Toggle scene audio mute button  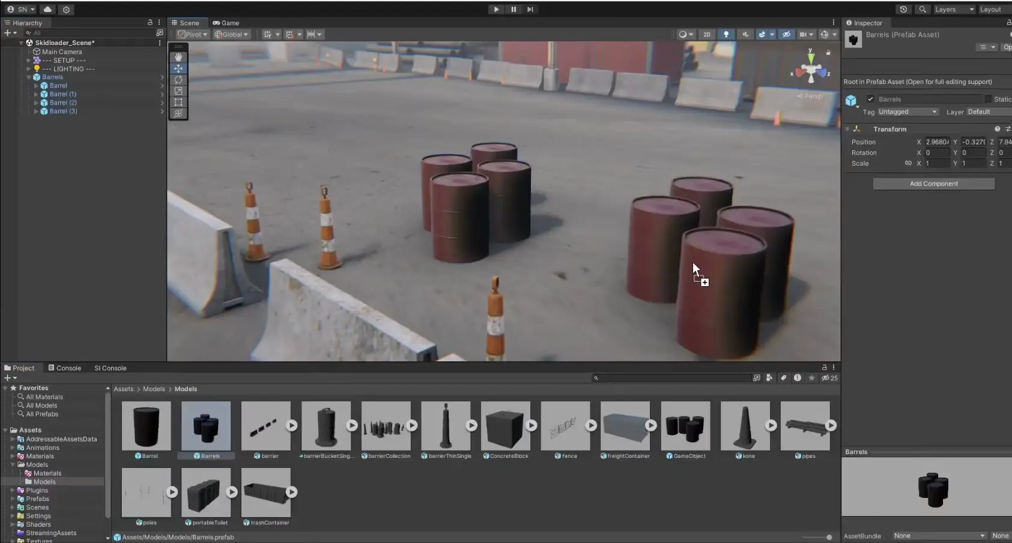[745, 34]
